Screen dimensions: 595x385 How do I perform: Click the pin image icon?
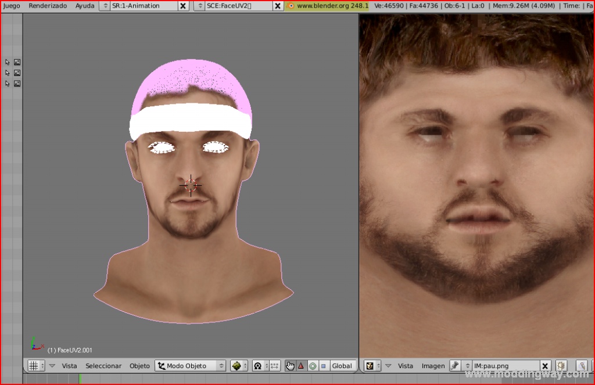click(455, 366)
